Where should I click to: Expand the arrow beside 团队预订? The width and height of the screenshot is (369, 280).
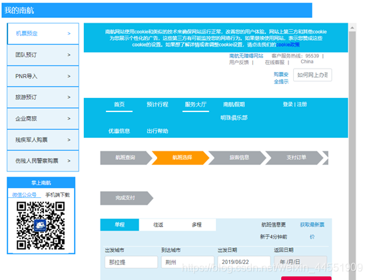(x=69, y=55)
